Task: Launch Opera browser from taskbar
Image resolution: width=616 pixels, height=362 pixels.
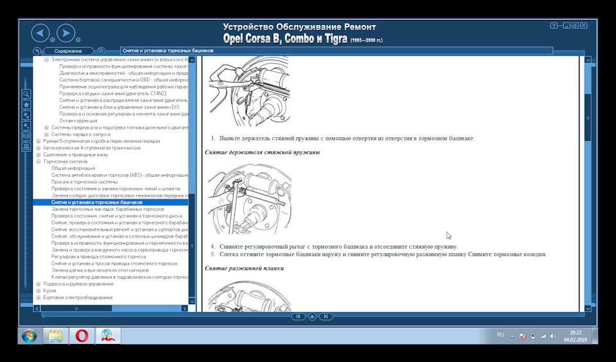Action: point(81,336)
